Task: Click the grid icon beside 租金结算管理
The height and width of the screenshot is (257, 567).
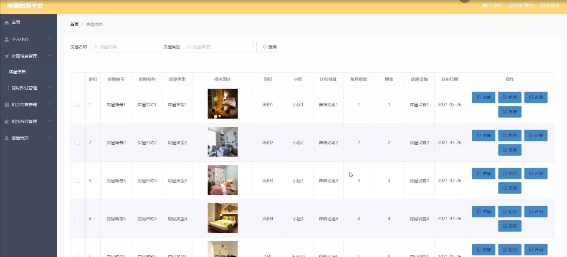Action: click(7, 105)
